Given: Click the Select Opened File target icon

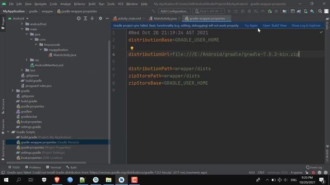Looking at the screenshot, I should (78, 18).
